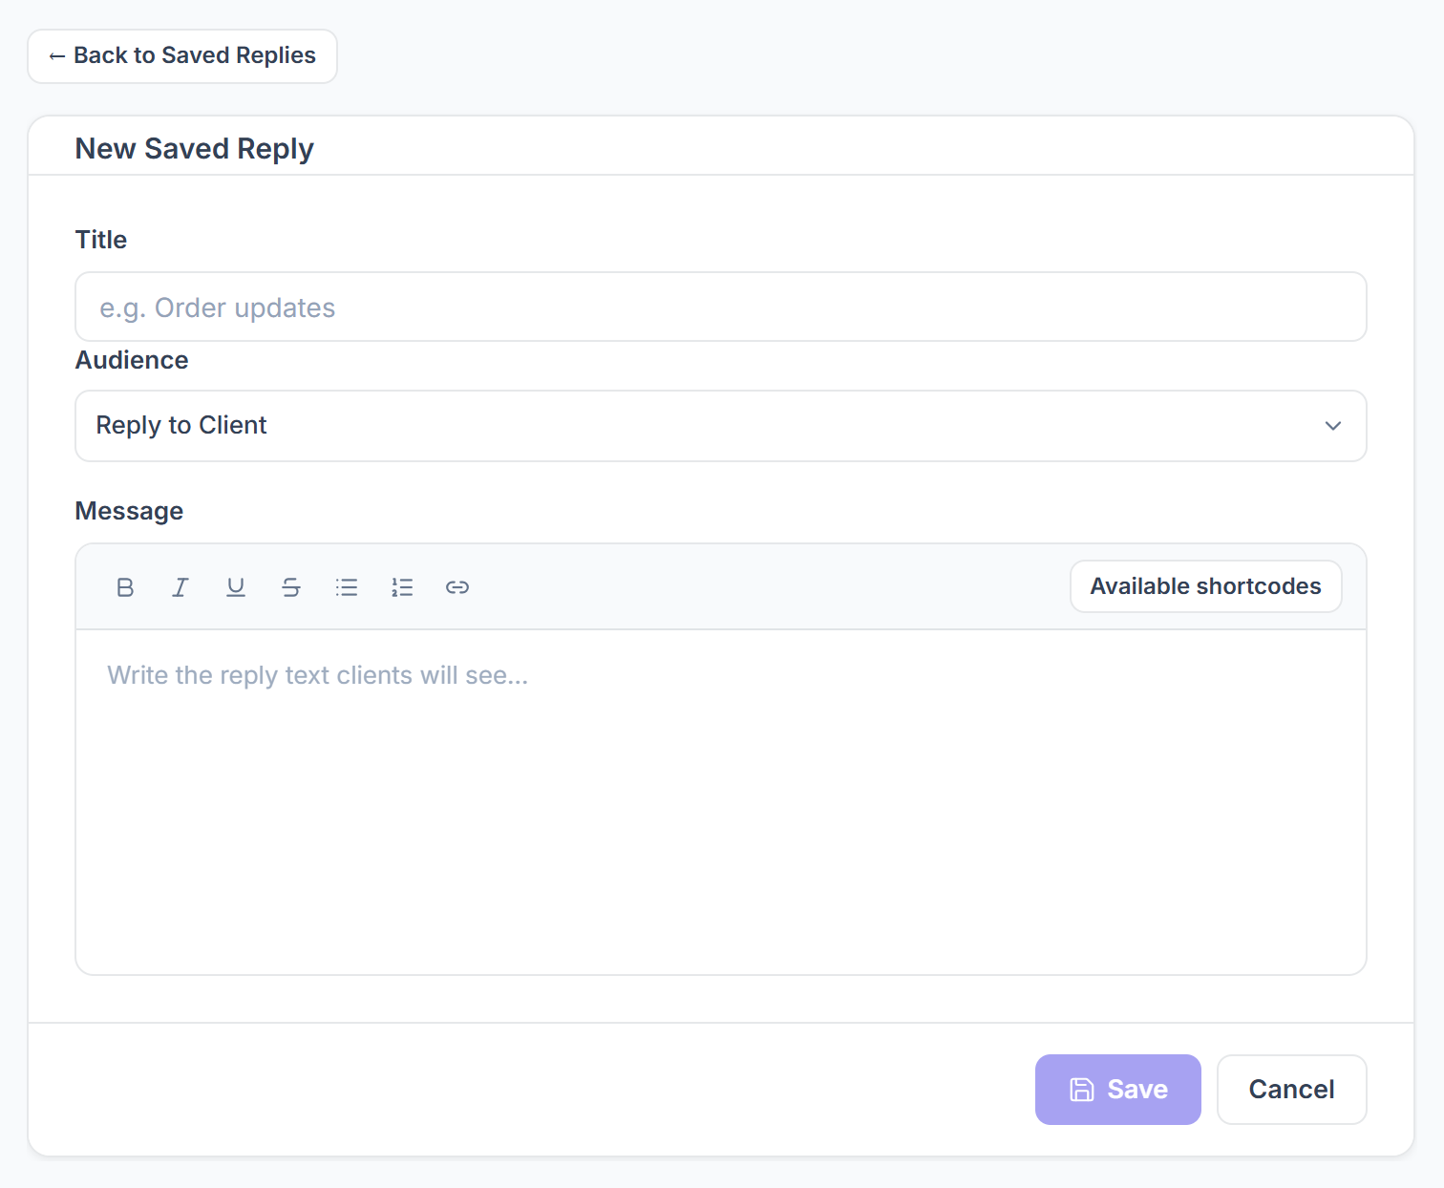Select the New Saved Reply heading
Screen dimensions: 1444x1188
click(x=195, y=149)
